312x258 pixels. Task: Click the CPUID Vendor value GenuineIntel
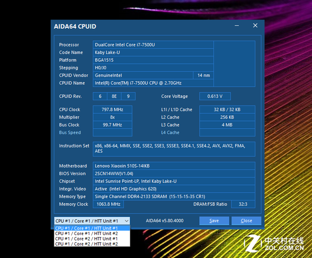click(x=143, y=75)
